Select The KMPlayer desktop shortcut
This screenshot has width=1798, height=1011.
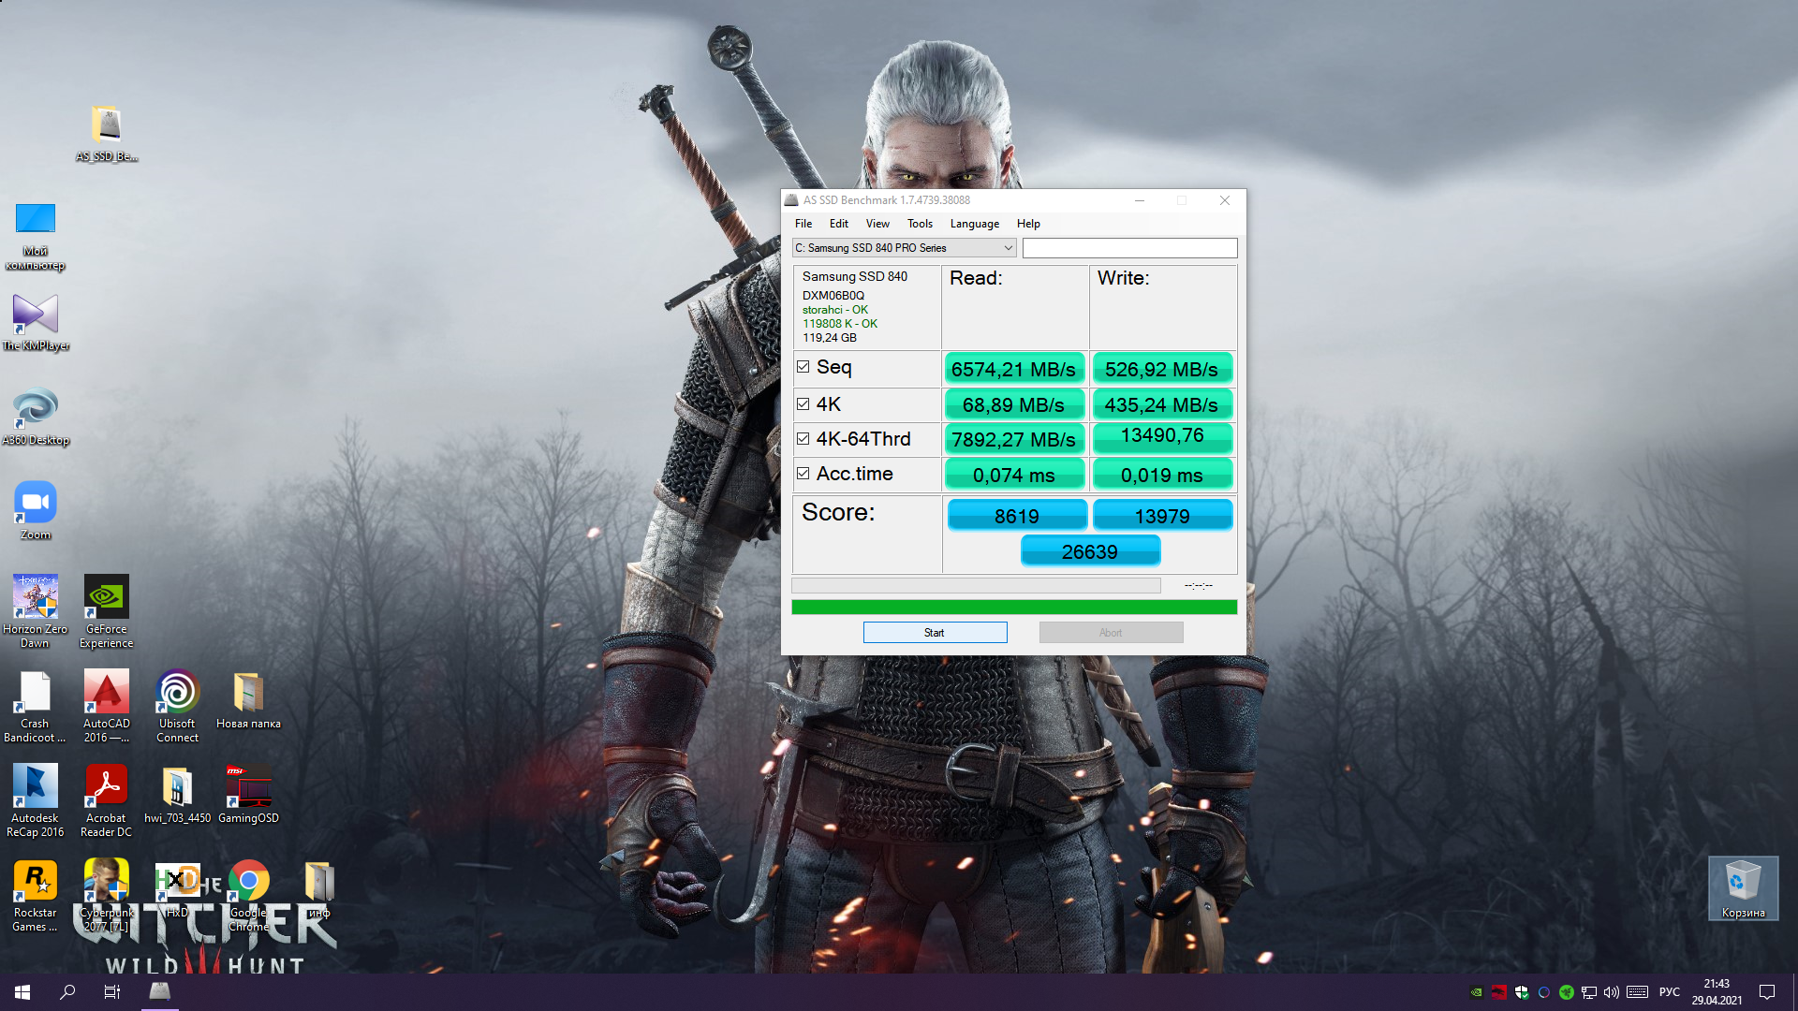coord(36,322)
